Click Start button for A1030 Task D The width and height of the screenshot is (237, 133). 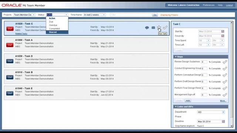pyautogui.click(x=10, y=61)
